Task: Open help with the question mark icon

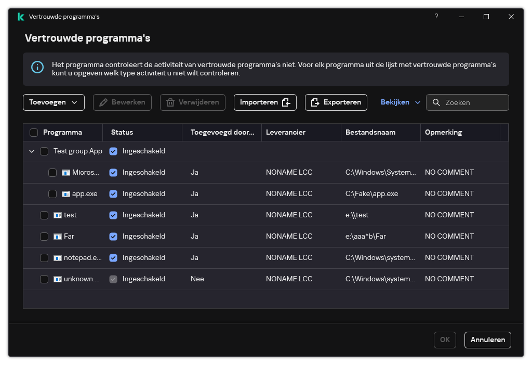Action: point(436,17)
